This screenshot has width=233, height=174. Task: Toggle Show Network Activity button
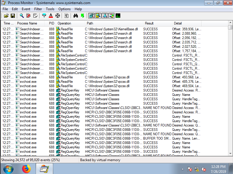(x=105, y=16)
